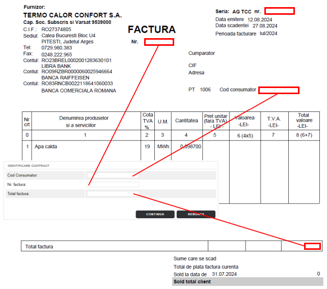Click the Cod Consumator input field

(112, 175)
